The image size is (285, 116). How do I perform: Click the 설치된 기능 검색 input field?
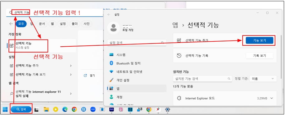point(202,79)
